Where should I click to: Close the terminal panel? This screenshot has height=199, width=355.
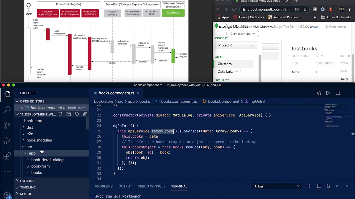[x=347, y=186]
